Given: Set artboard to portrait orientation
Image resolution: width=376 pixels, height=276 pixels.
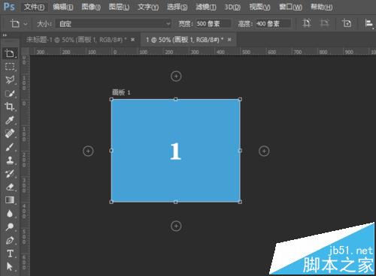Looking at the screenshot, I should [x=306, y=23].
